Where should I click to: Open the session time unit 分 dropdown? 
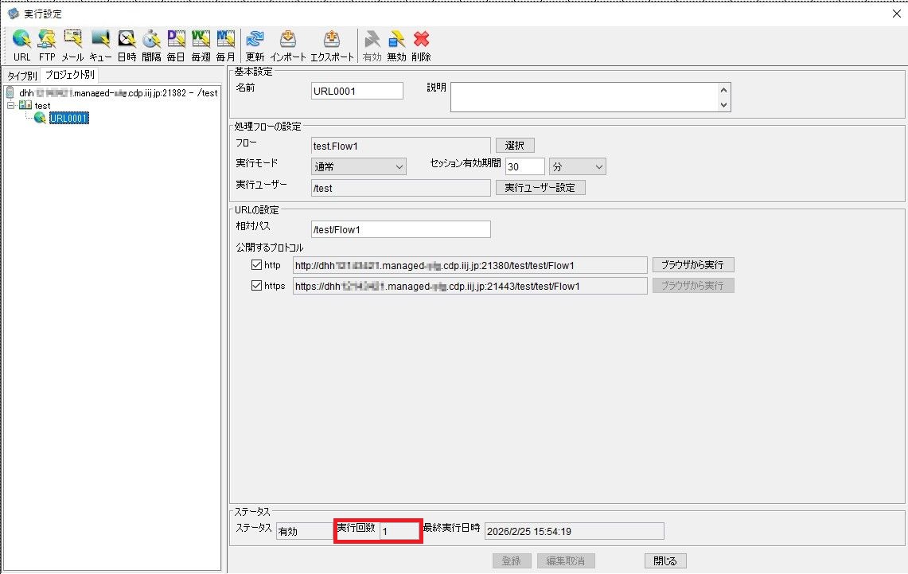578,166
